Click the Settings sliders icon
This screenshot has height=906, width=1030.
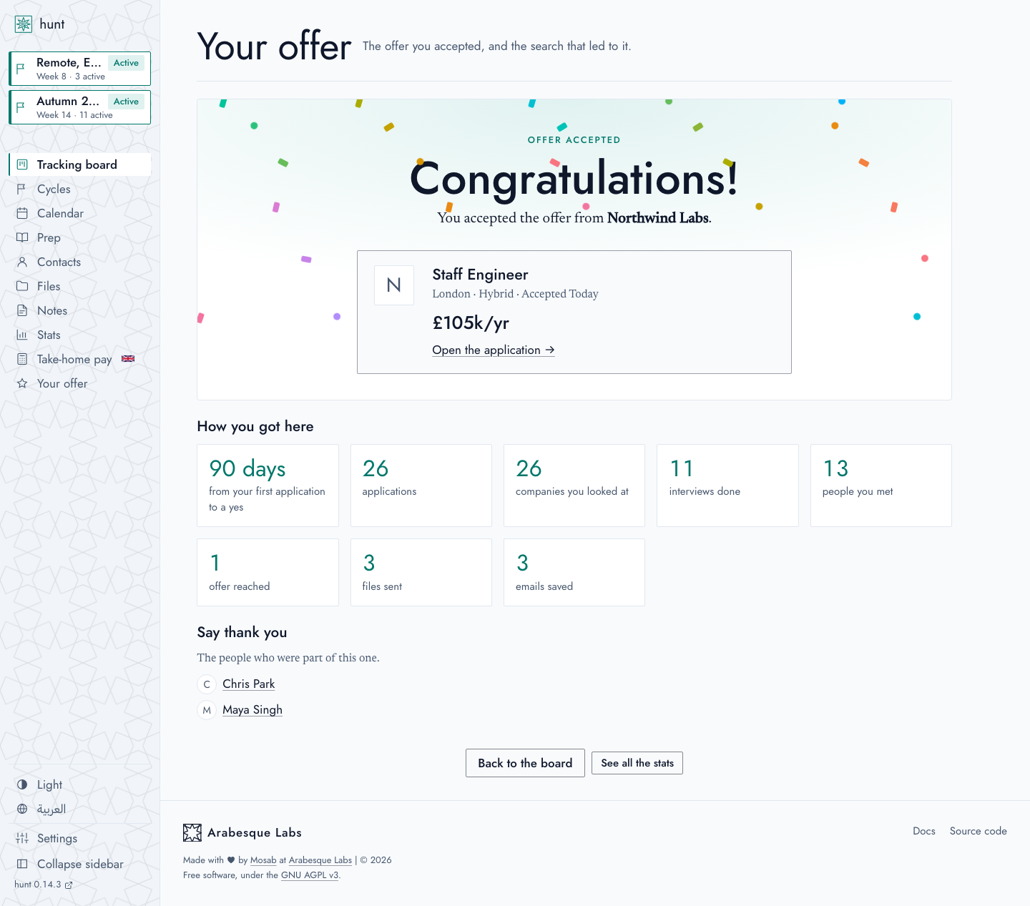[22, 838]
